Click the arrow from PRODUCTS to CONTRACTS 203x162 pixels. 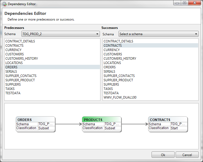pyautogui.click(x=135, y=124)
